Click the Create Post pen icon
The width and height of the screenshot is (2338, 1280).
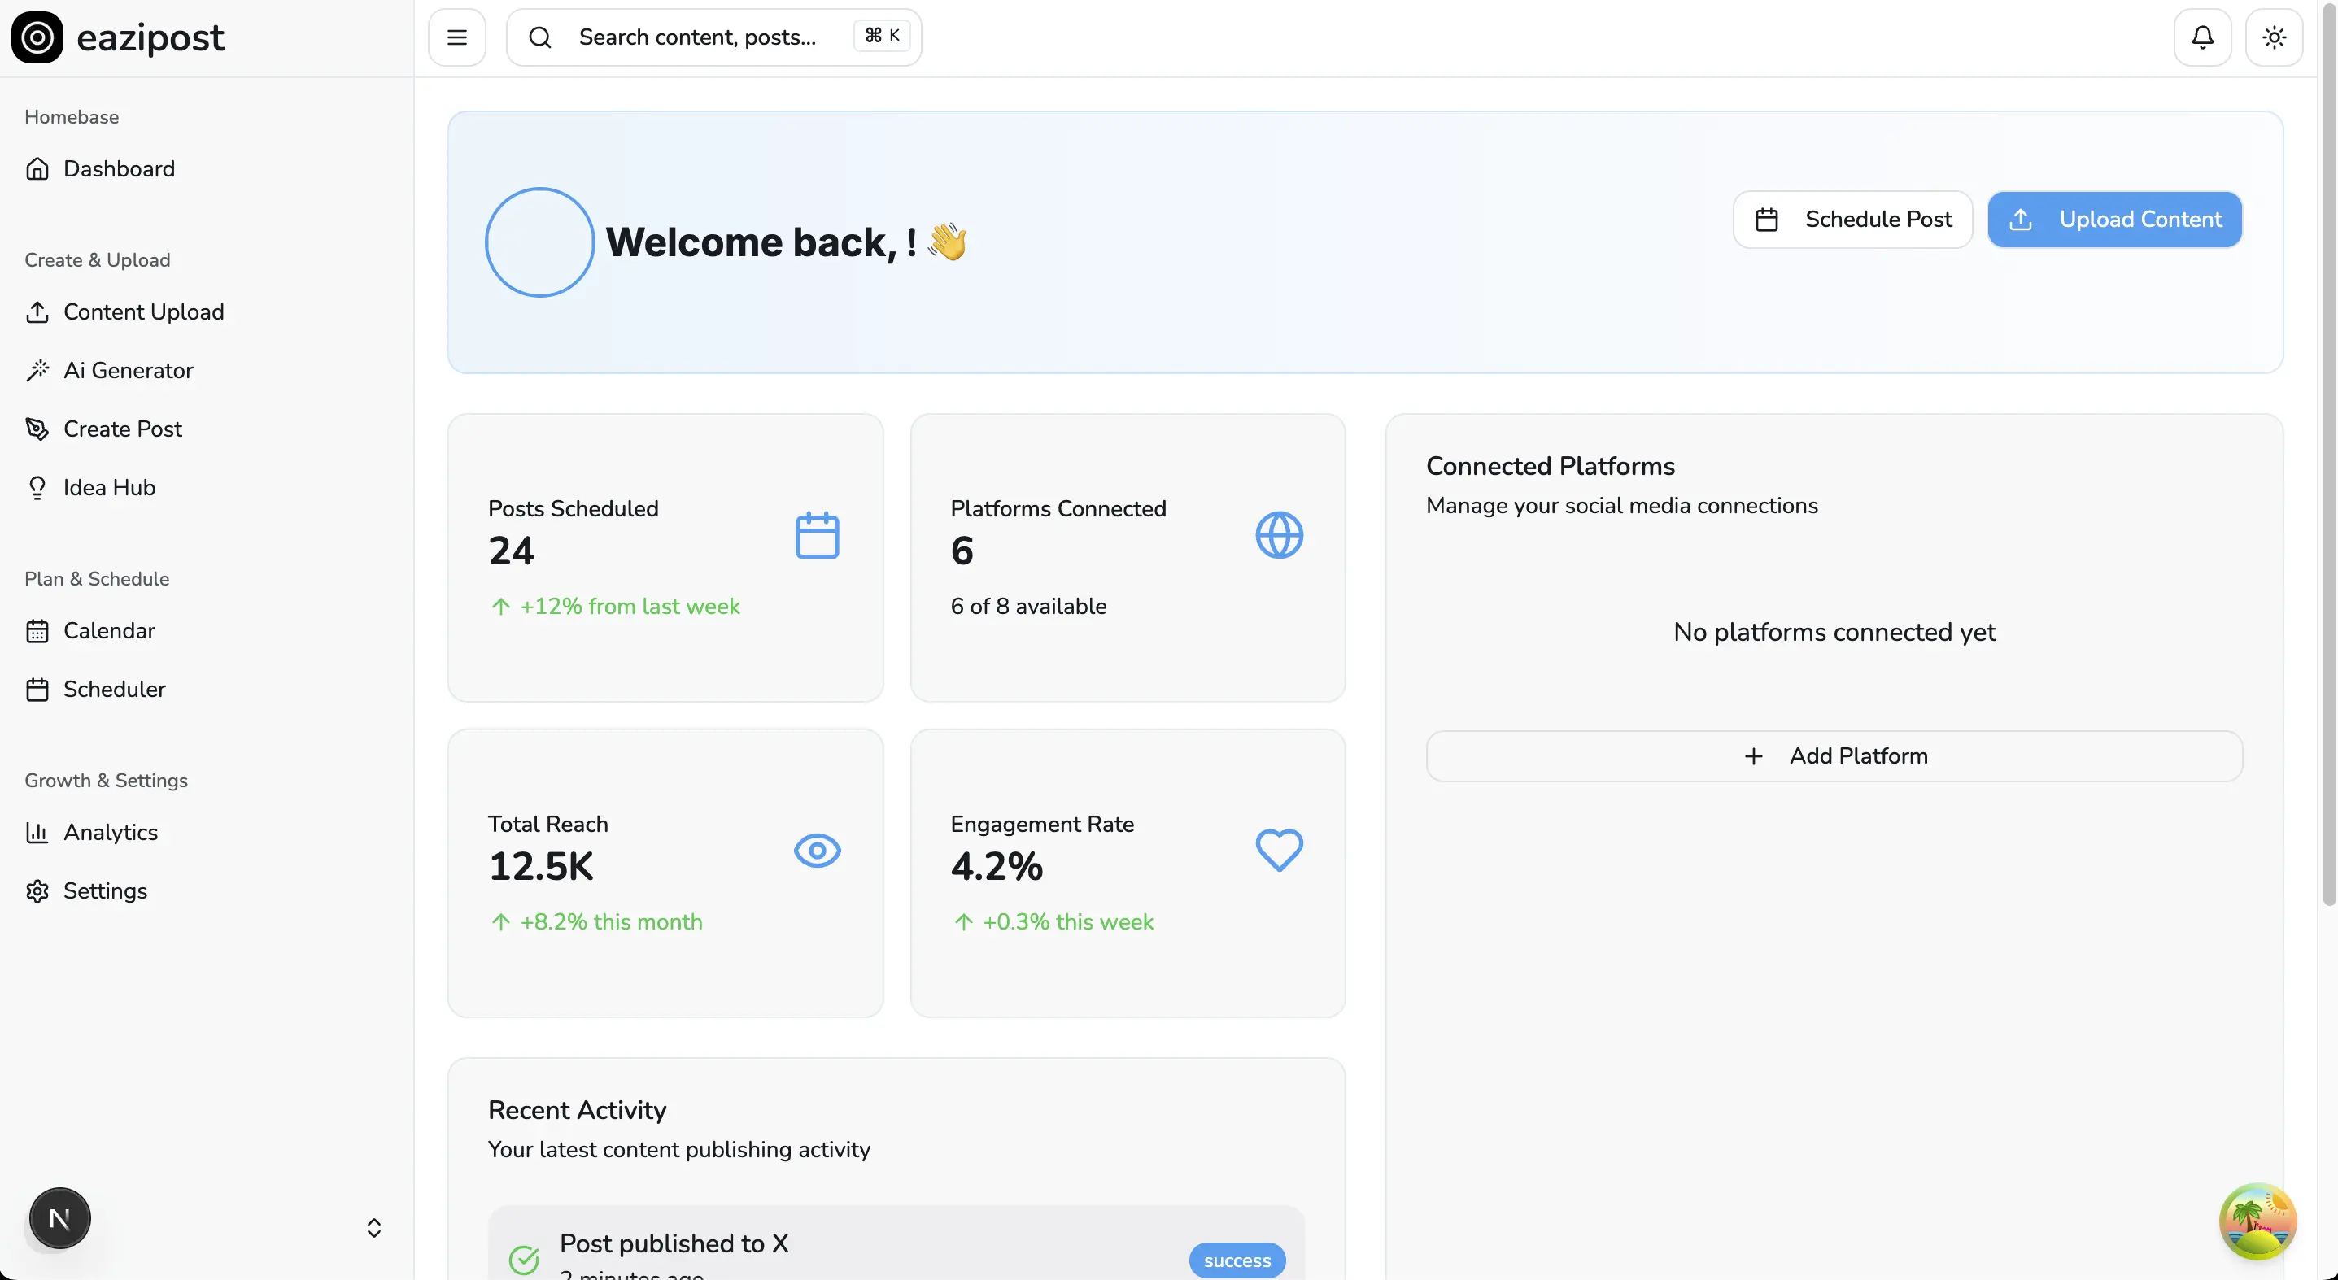[x=37, y=429]
